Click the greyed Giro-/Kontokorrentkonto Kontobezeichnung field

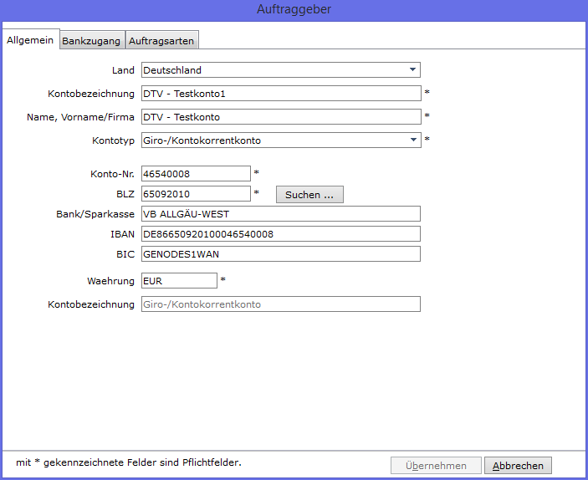[281, 304]
